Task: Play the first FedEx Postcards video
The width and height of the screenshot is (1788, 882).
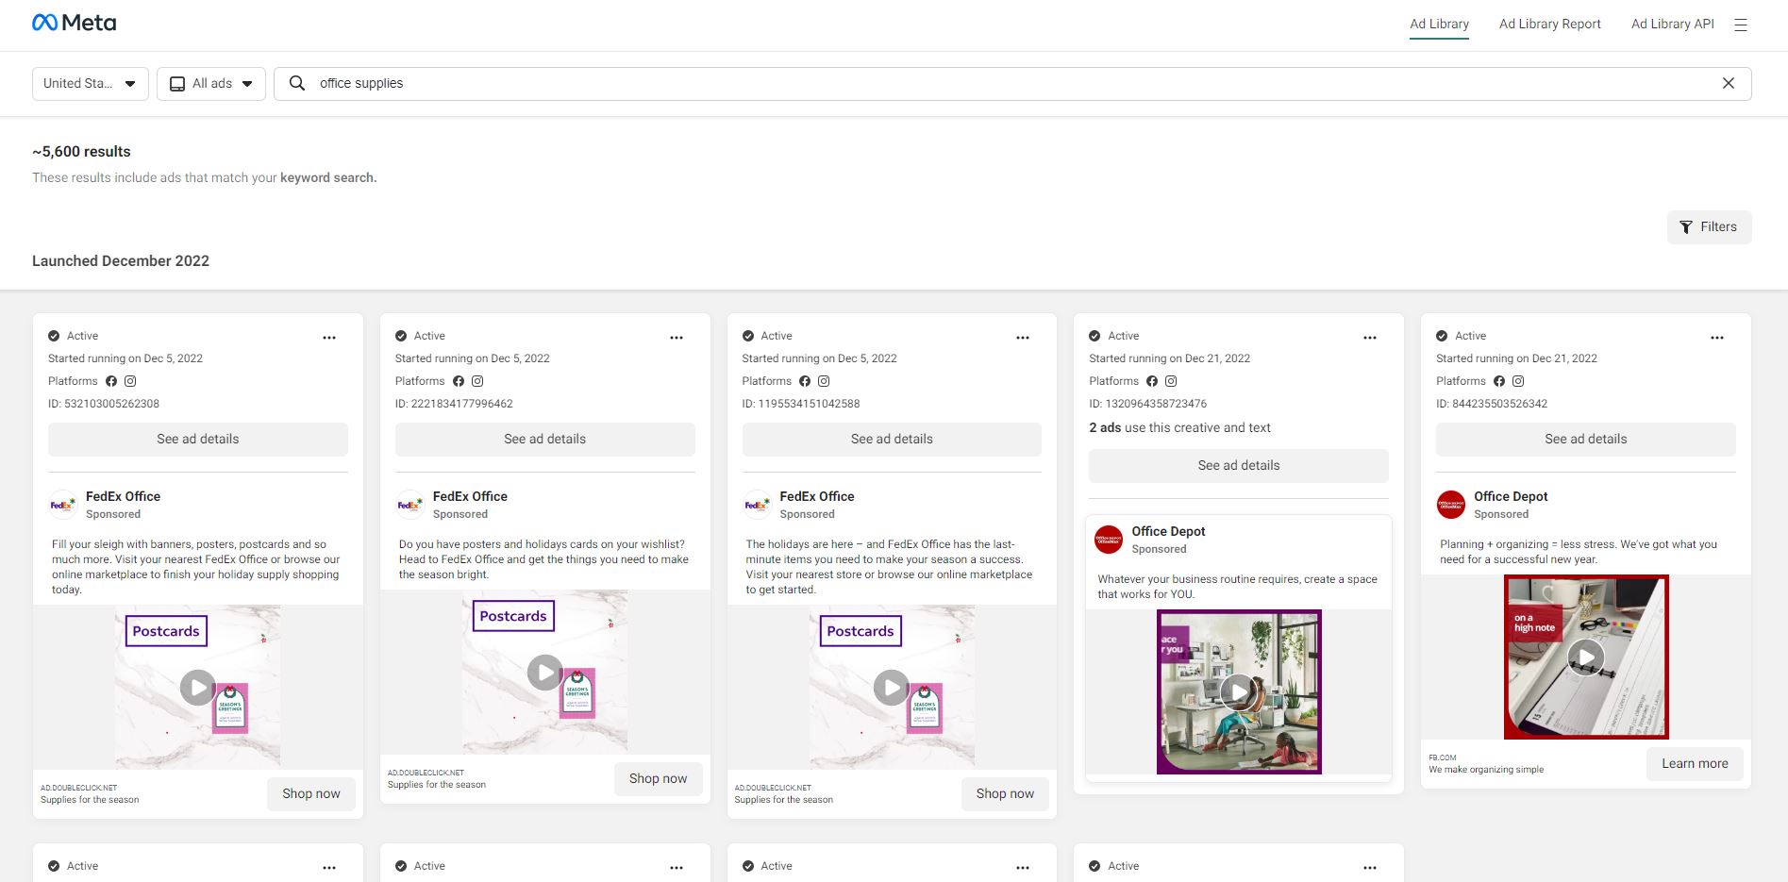Action: point(197,688)
